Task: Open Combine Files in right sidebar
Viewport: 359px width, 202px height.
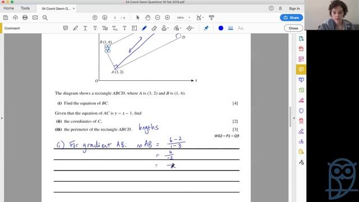Action: click(301, 80)
